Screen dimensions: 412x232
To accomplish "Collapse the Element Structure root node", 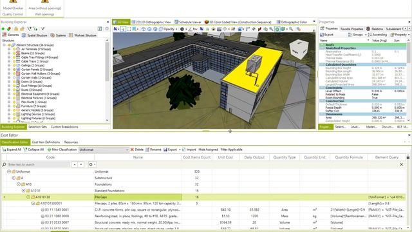I will tap(5, 45).
